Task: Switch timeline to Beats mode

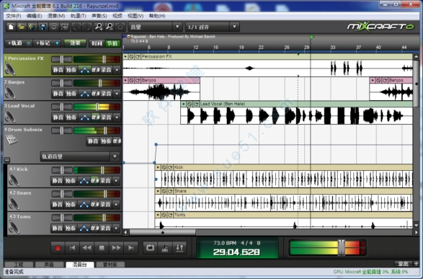Action: pos(112,43)
